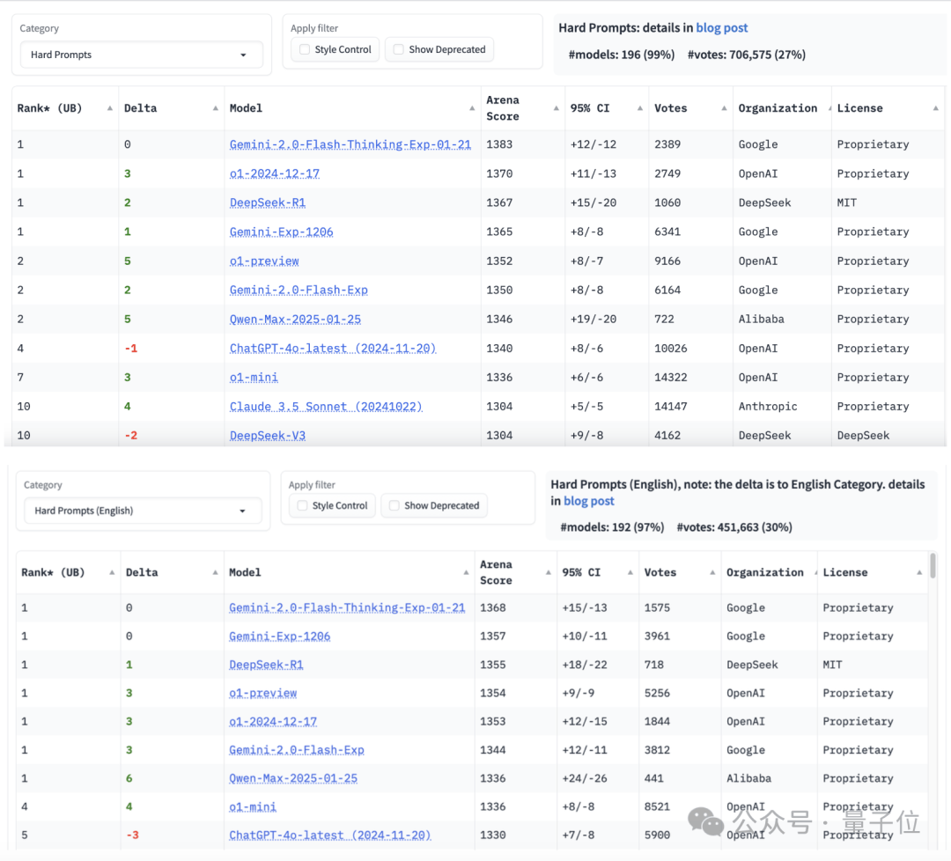Open blog post link in English header
The height and width of the screenshot is (861, 951).
click(x=589, y=501)
